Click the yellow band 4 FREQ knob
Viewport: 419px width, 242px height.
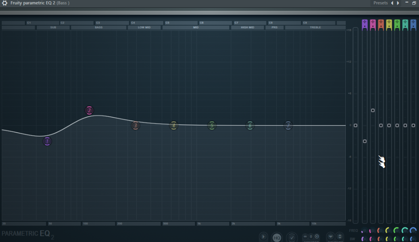click(389, 230)
